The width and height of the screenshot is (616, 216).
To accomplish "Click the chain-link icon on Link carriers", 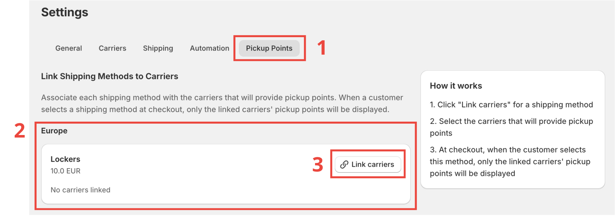I will (344, 165).
